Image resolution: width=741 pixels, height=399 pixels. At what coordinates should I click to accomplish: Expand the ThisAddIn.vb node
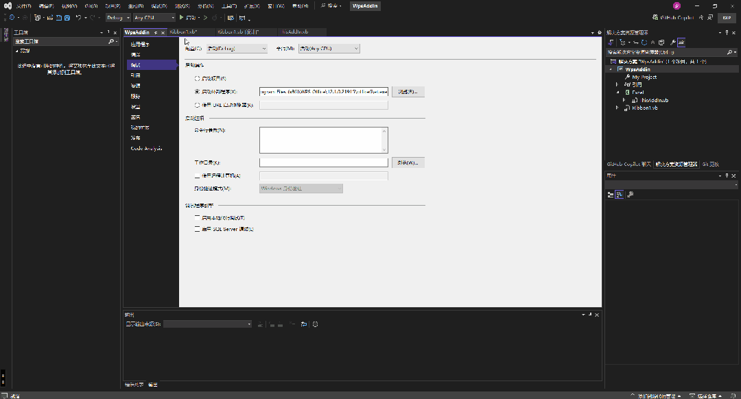624,100
